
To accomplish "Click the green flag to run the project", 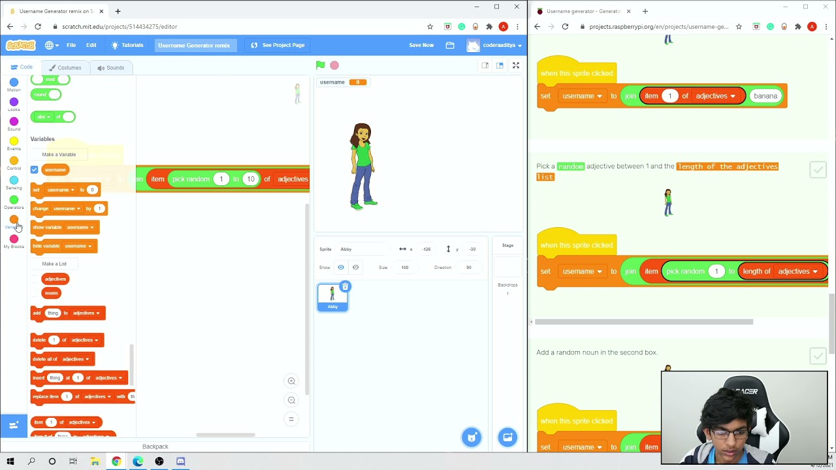I will 320,65.
